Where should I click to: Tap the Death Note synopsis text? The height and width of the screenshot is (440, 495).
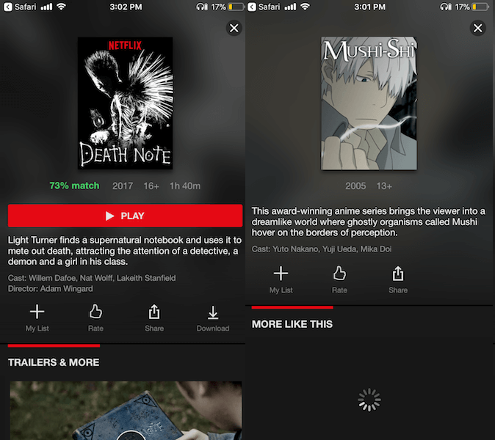(x=125, y=251)
